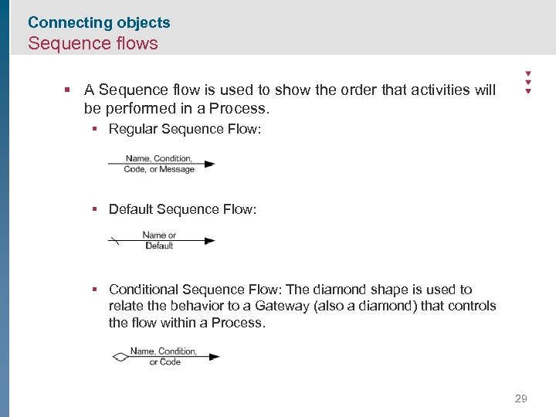Click the 'Regular Sequence Flow:' text
Viewport: 556px width, 417px height.
coord(185,129)
